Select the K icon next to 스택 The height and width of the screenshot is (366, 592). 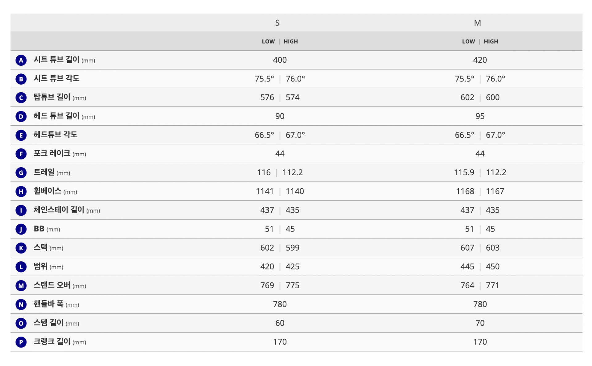21,248
